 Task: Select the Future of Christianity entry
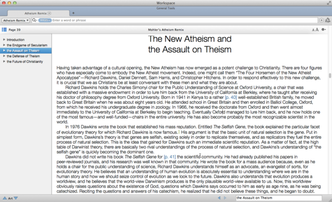click(x=25, y=62)
